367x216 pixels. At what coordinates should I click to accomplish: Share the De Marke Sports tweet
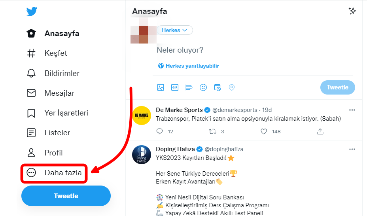320,131
